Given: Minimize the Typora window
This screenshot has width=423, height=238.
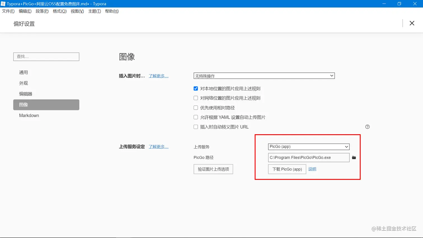Looking at the screenshot, I should click(x=384, y=4).
